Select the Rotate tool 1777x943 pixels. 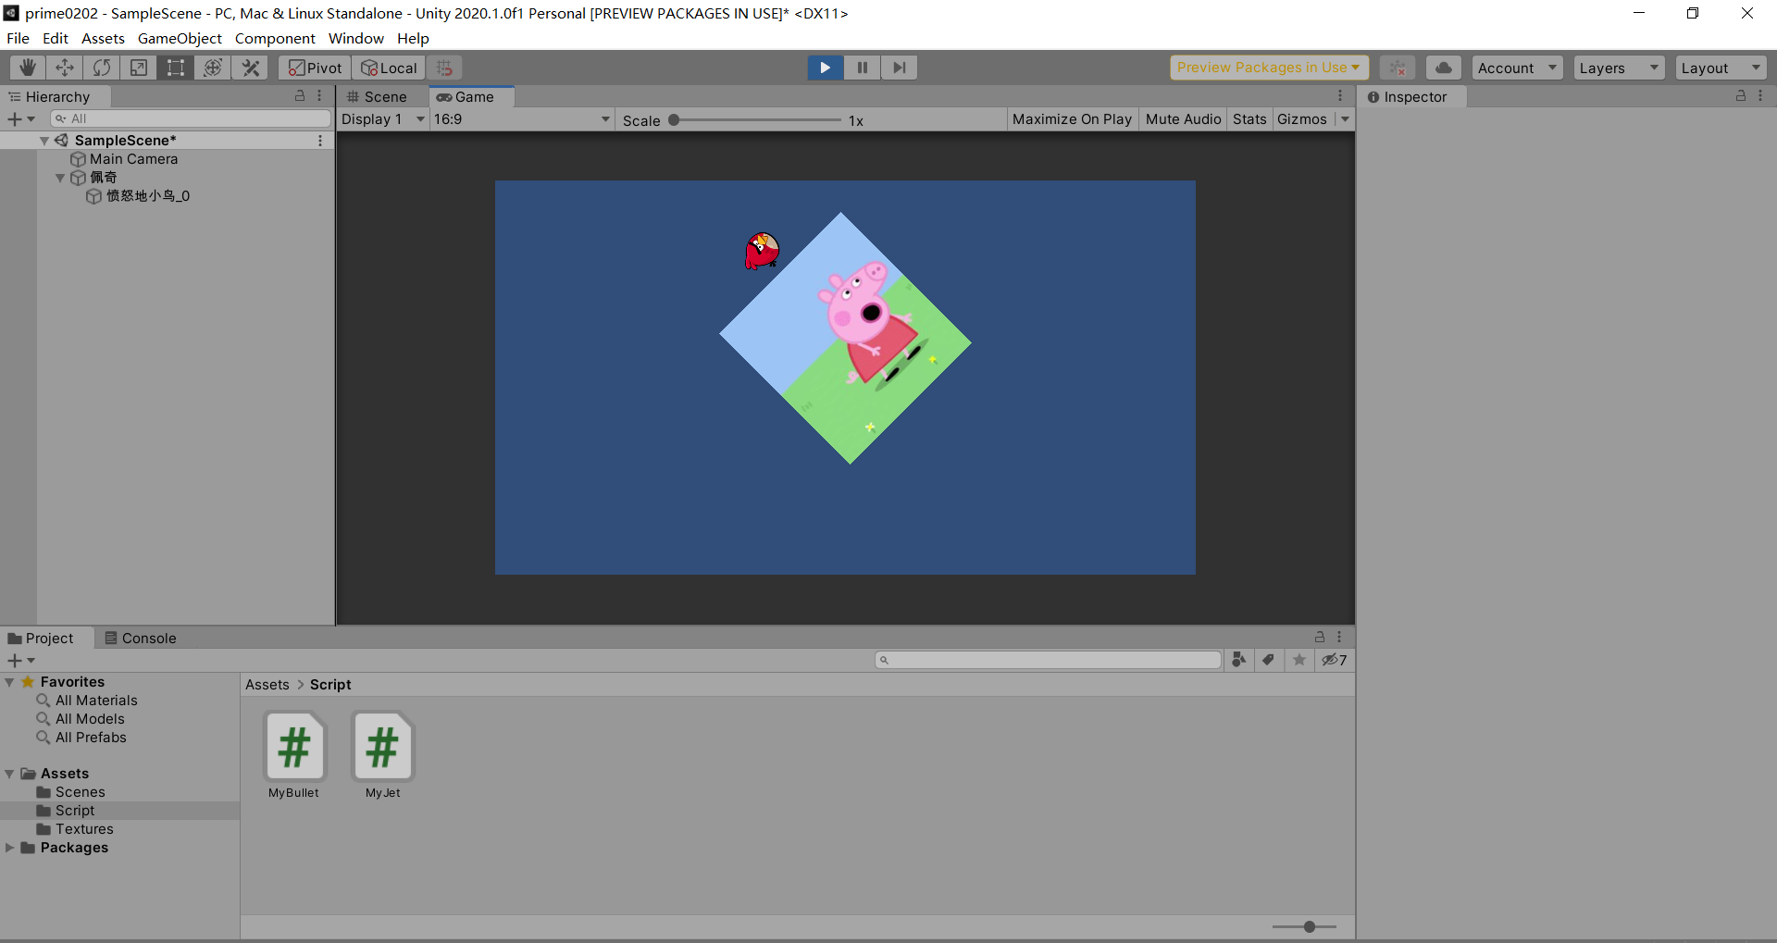(102, 68)
